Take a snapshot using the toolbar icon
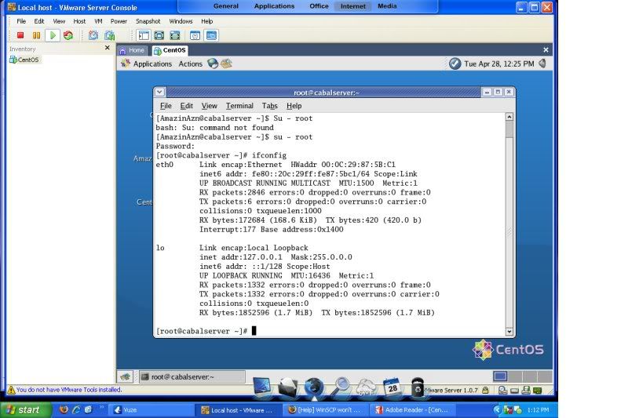The width and height of the screenshot is (628, 418). point(93,35)
